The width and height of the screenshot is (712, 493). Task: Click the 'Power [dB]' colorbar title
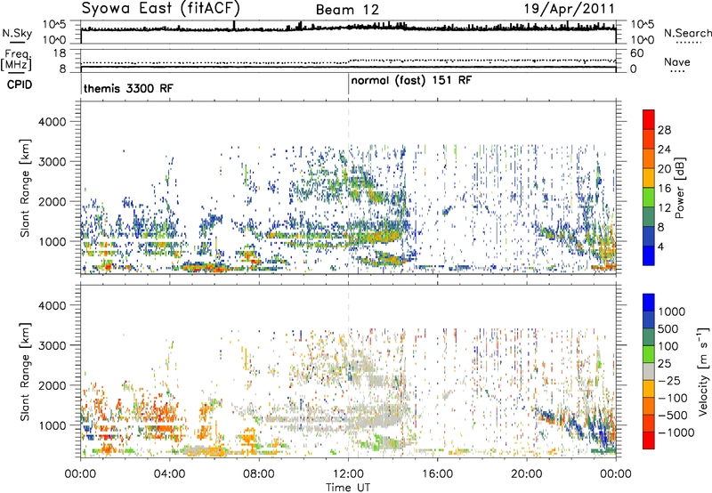click(680, 188)
